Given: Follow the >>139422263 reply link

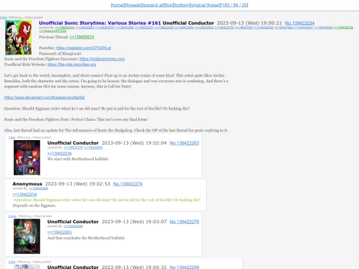Looking at the screenshot, I should [x=60, y=232].
